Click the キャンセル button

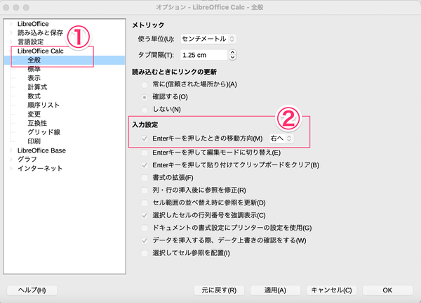[x=331, y=290]
